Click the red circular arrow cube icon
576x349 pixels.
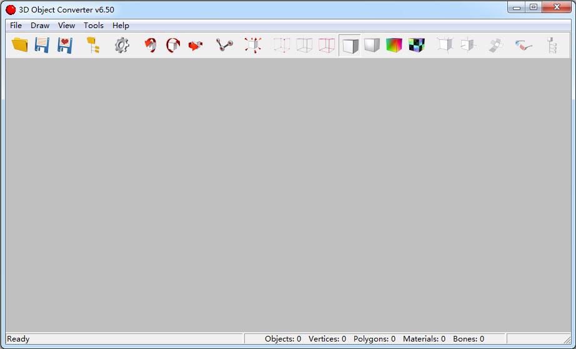tap(173, 45)
